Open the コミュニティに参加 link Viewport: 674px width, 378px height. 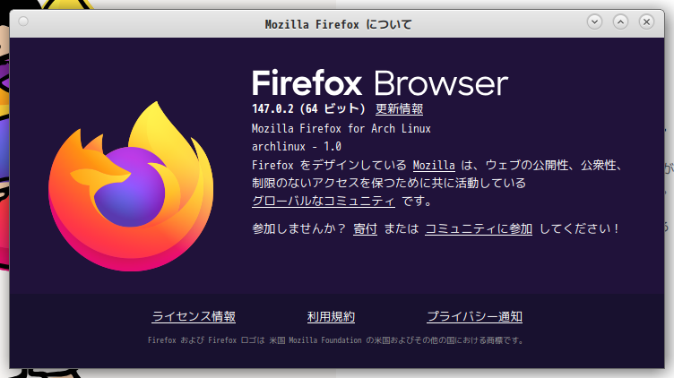(479, 229)
